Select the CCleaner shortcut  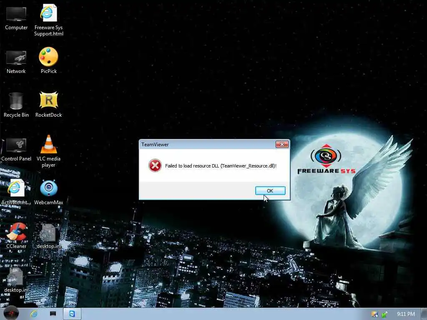(x=16, y=236)
